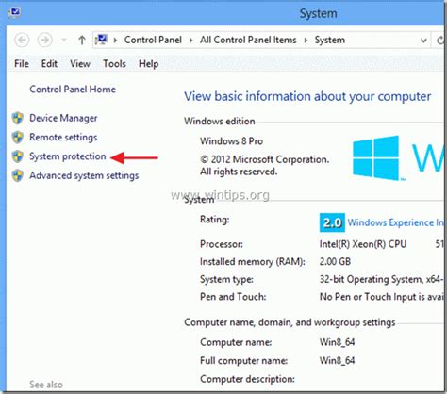Image resolution: width=447 pixels, height=394 pixels.
Task: Click the computer icon in address bar
Action: click(x=102, y=40)
